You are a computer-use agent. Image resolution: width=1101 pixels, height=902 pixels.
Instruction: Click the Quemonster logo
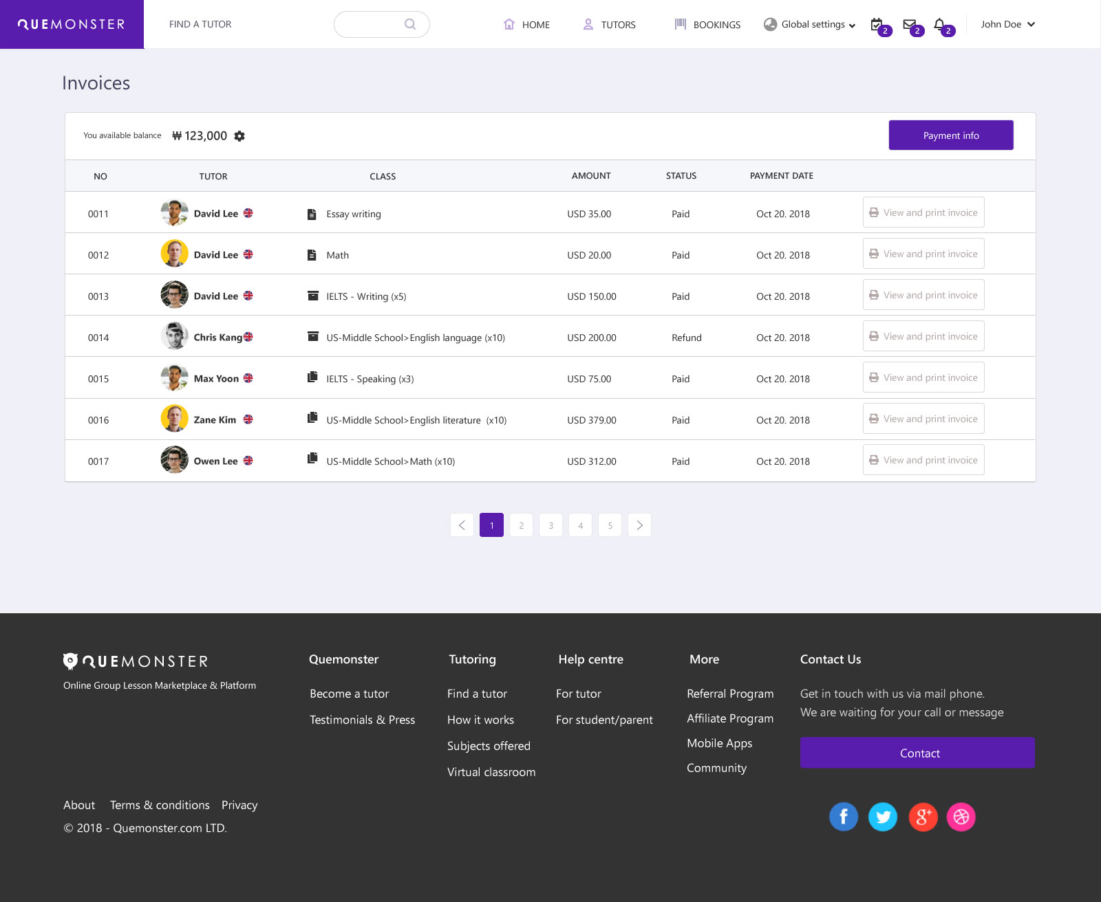[x=71, y=24]
